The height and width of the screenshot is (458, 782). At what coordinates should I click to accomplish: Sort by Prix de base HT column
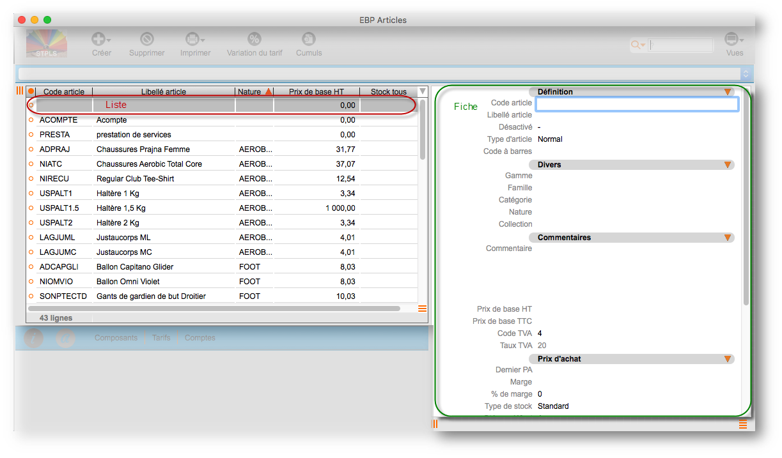[x=316, y=92]
